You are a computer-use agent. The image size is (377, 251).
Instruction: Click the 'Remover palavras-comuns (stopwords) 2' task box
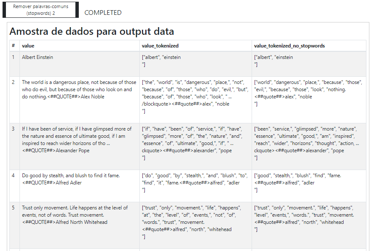click(x=41, y=10)
